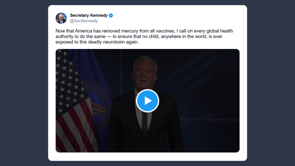Play the embedded video
The width and height of the screenshot is (295, 166).
pos(147,101)
